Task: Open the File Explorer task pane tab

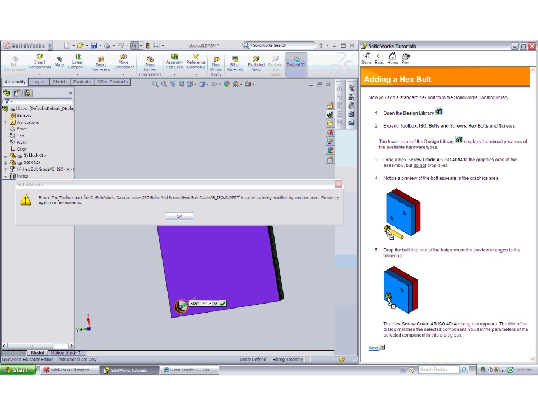Action: (330, 123)
